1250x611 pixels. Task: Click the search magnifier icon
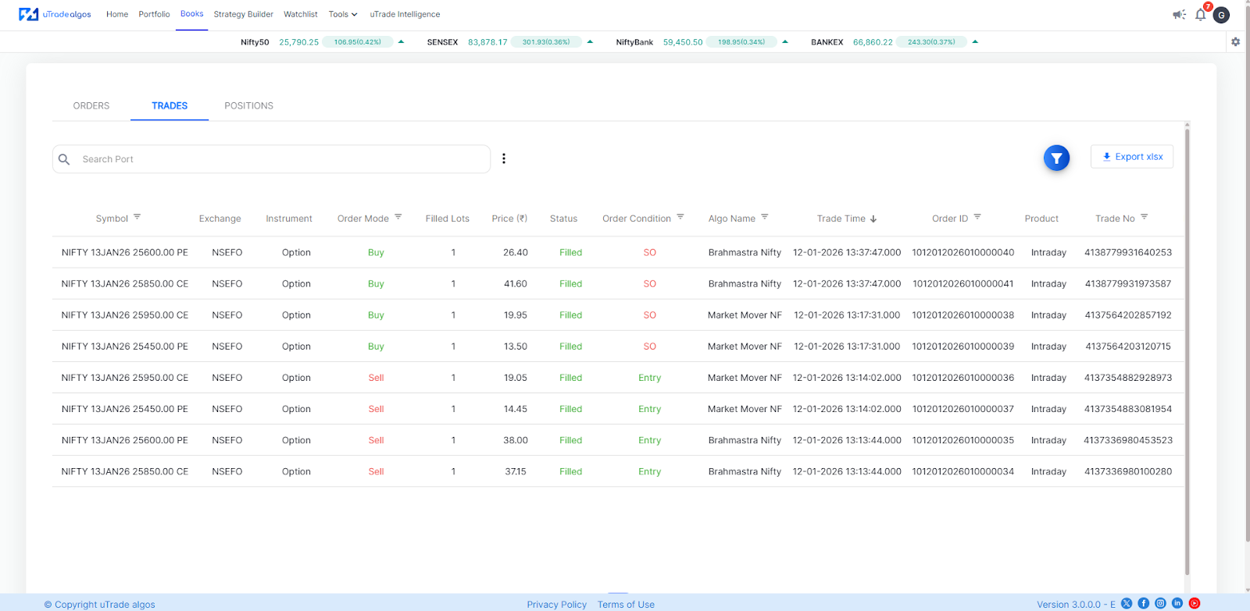65,159
